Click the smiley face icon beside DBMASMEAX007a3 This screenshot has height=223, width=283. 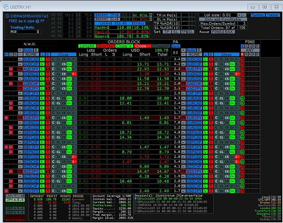point(7,16)
